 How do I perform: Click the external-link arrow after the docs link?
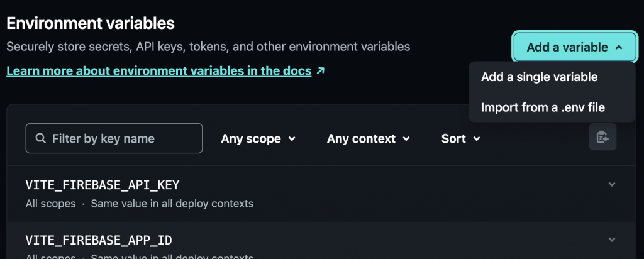(x=321, y=71)
